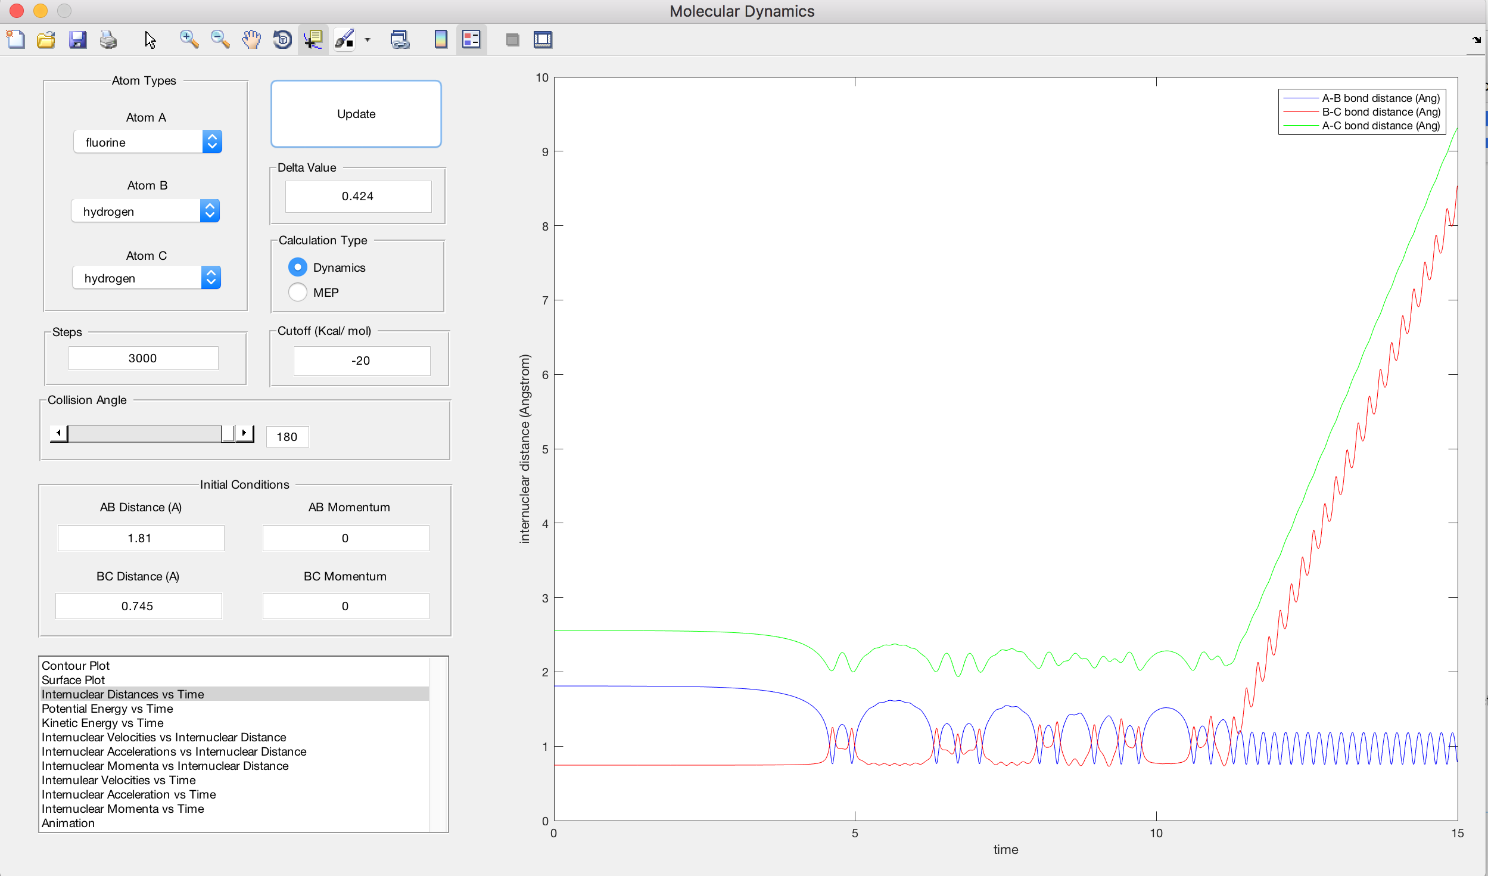Click the Zoom In magnifier tool

189,40
